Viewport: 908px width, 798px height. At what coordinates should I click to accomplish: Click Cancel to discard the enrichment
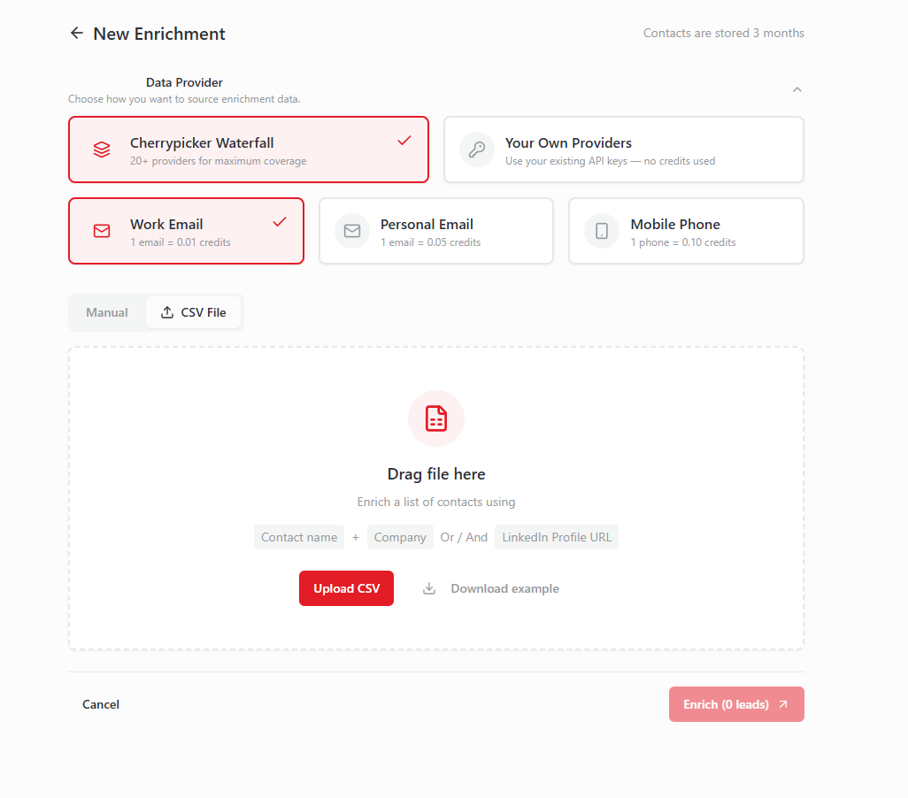click(x=101, y=704)
